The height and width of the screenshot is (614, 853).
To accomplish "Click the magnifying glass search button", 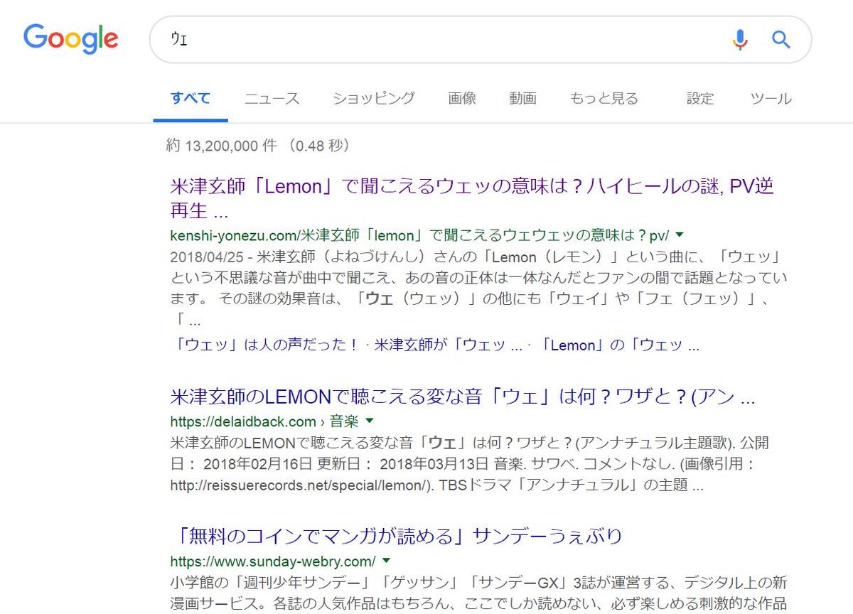I will click(781, 40).
